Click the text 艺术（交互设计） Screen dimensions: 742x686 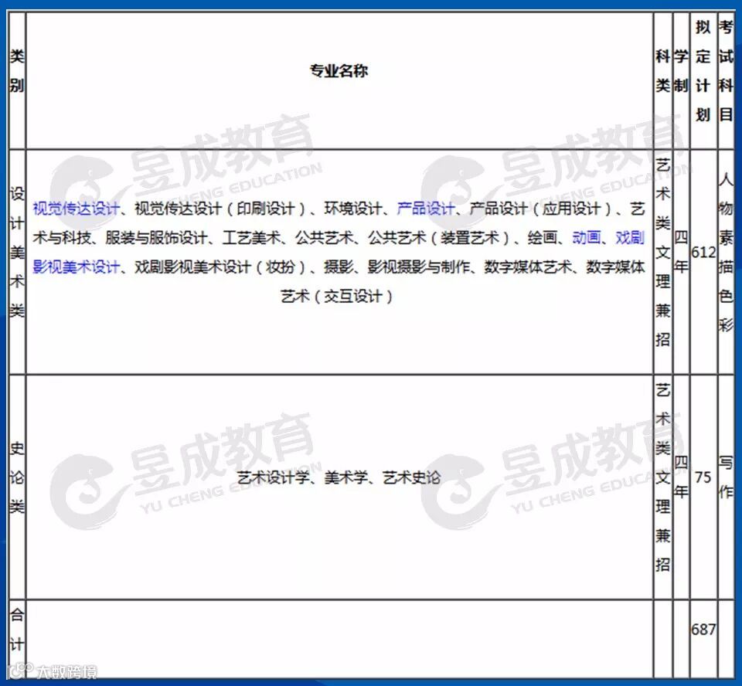[x=337, y=296]
